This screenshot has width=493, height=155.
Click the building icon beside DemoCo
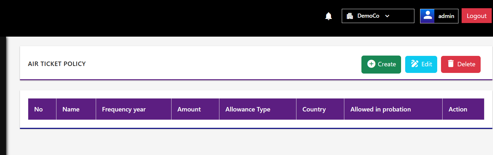[350, 16]
